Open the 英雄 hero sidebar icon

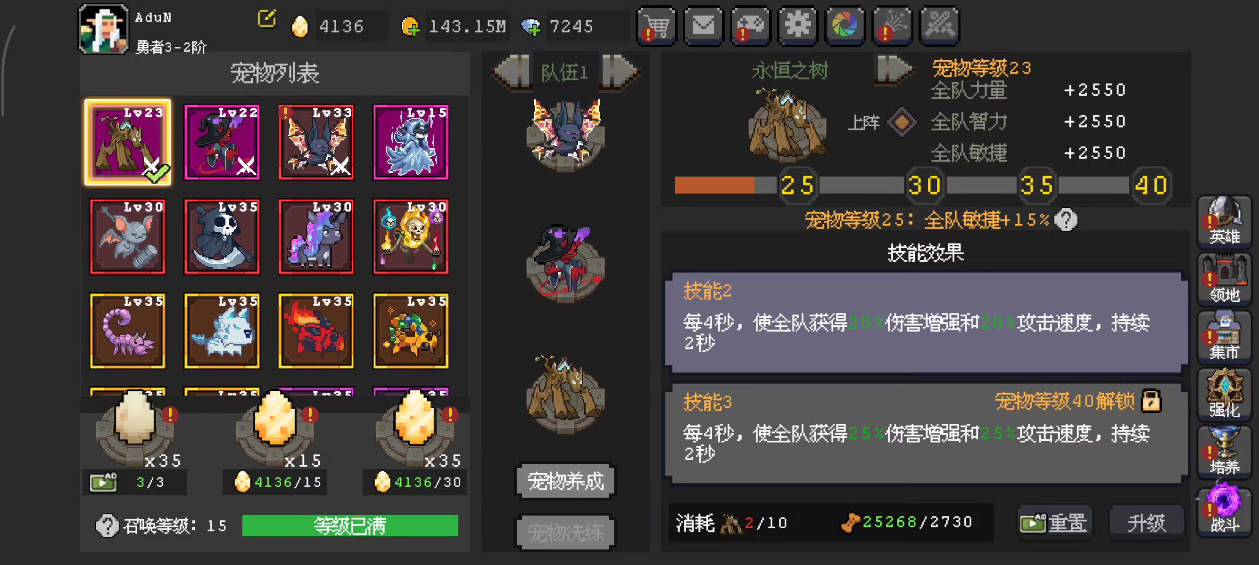tap(1224, 221)
